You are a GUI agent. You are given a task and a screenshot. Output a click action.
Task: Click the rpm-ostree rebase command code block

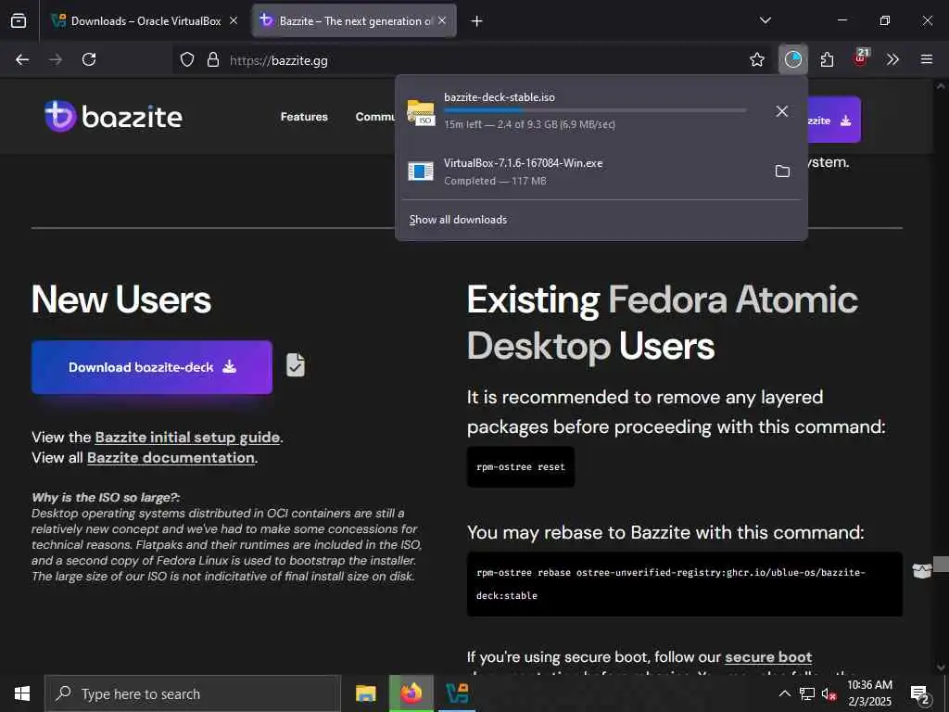pos(685,584)
